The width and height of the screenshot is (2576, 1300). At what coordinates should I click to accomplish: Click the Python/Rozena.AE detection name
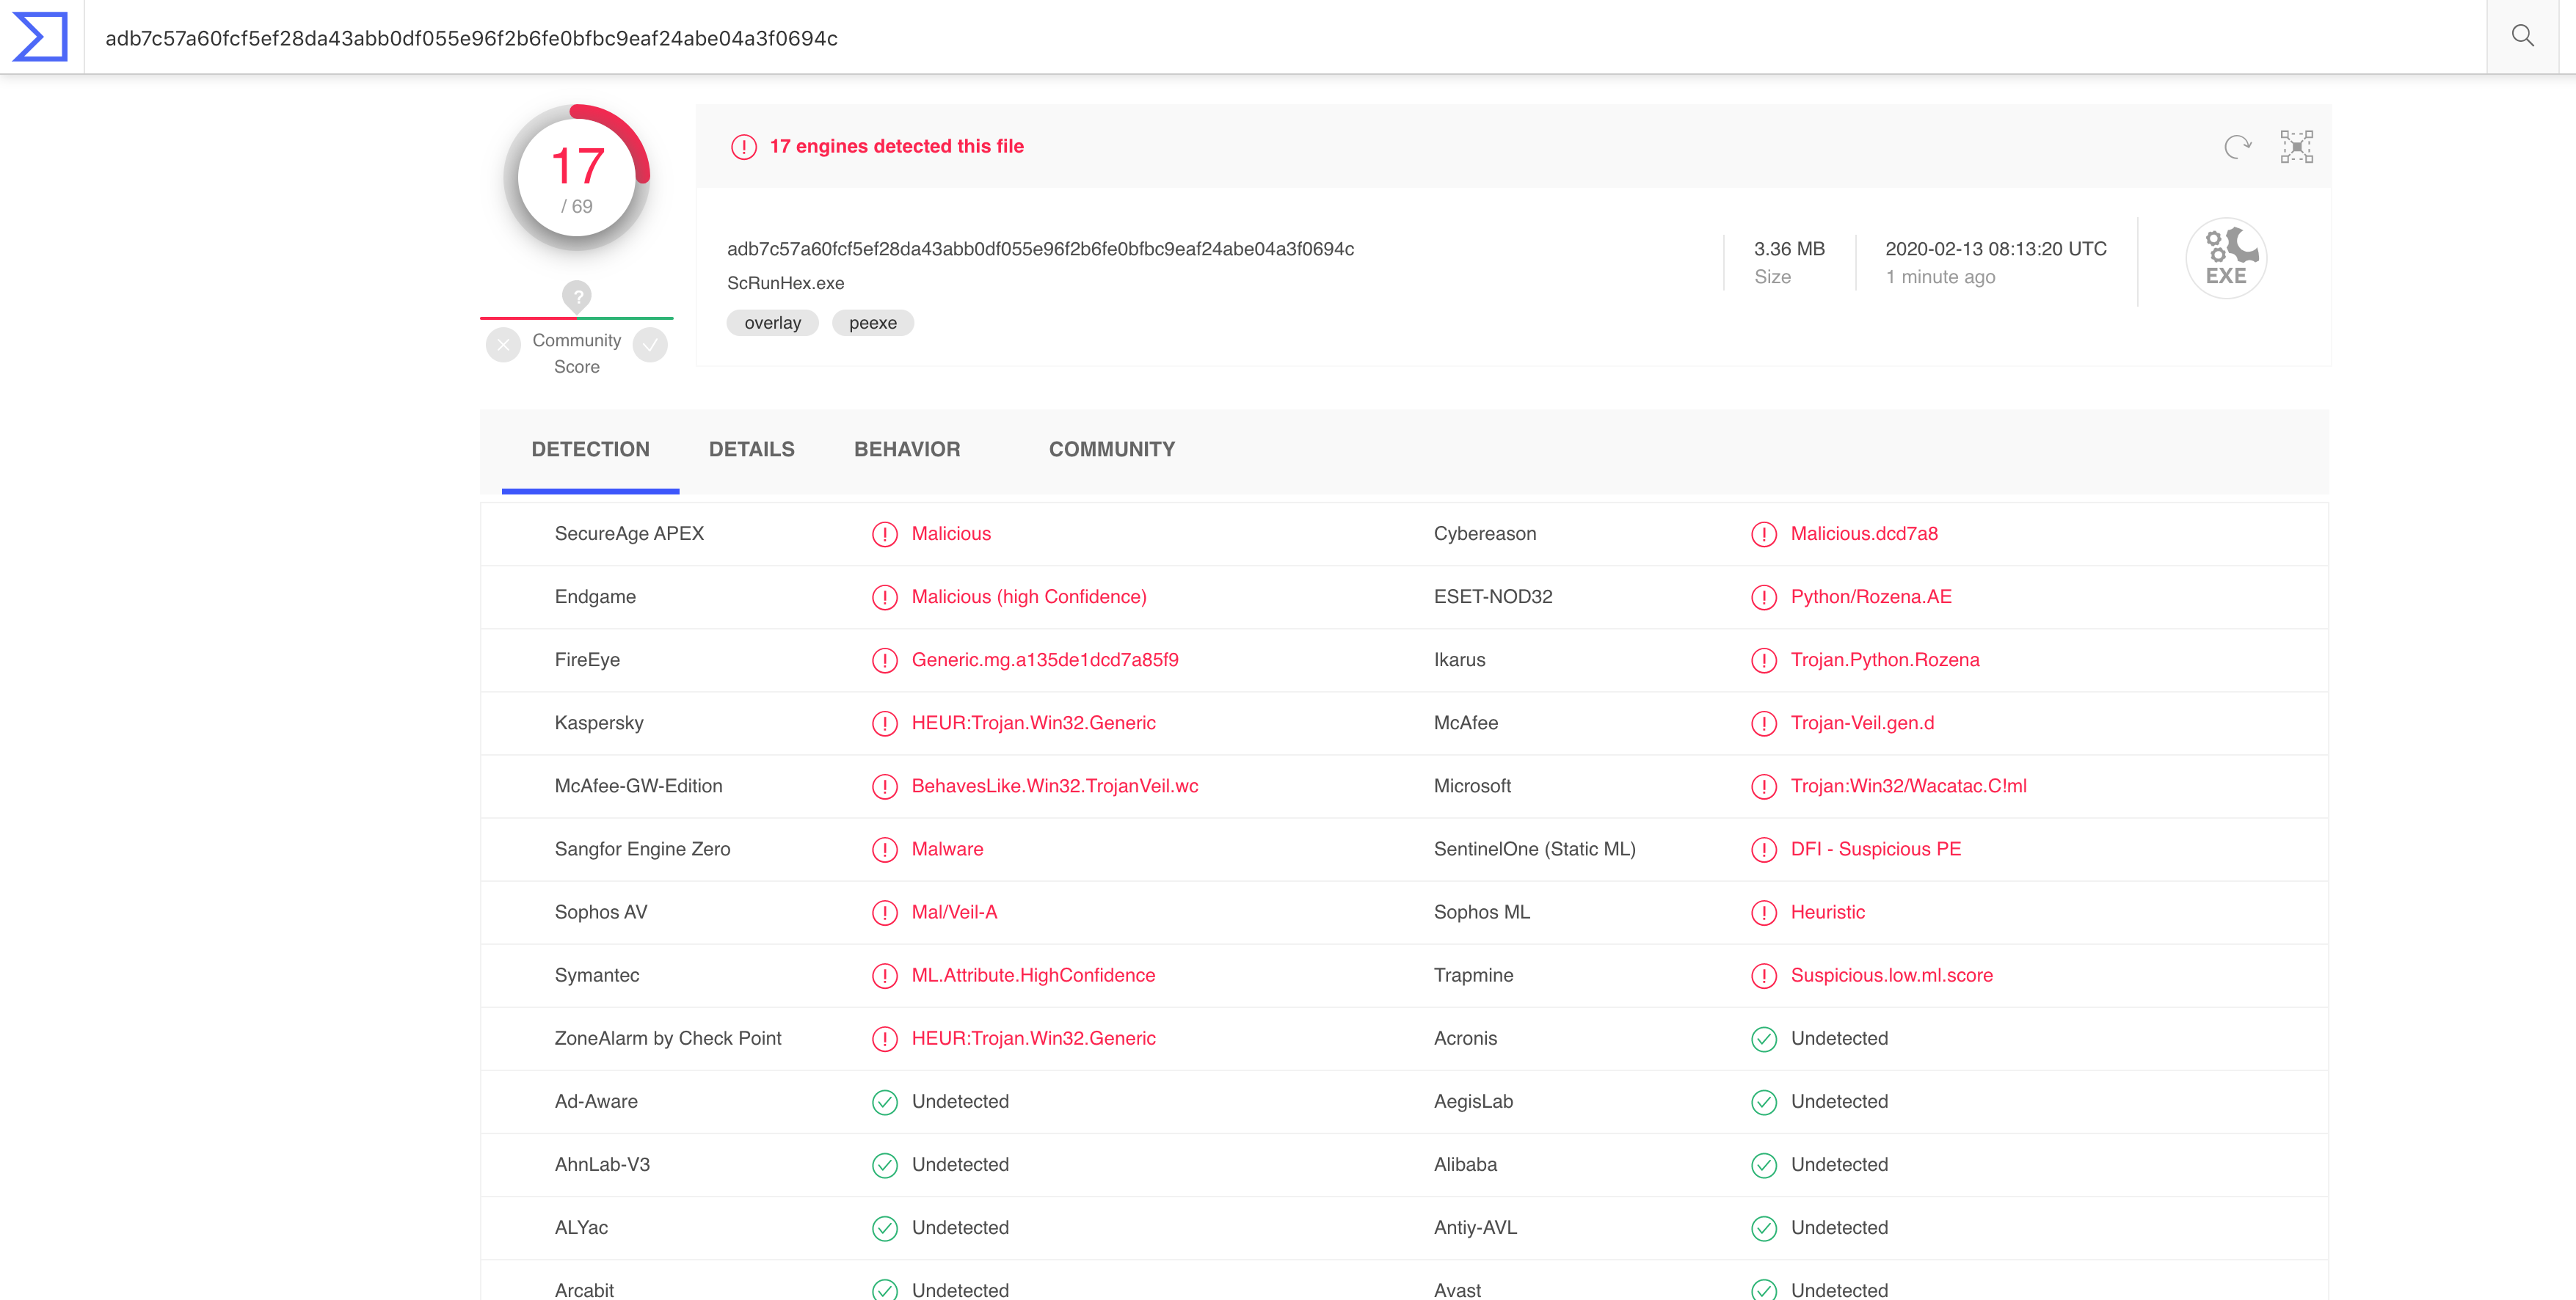(x=1871, y=597)
